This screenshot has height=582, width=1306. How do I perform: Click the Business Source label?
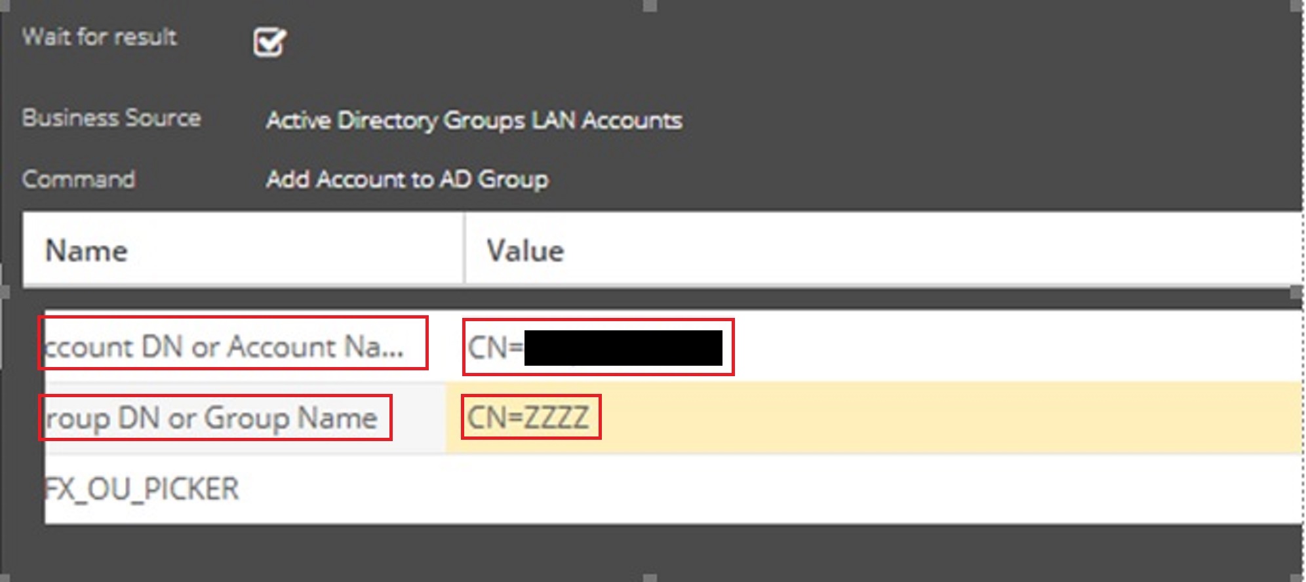coord(111,118)
